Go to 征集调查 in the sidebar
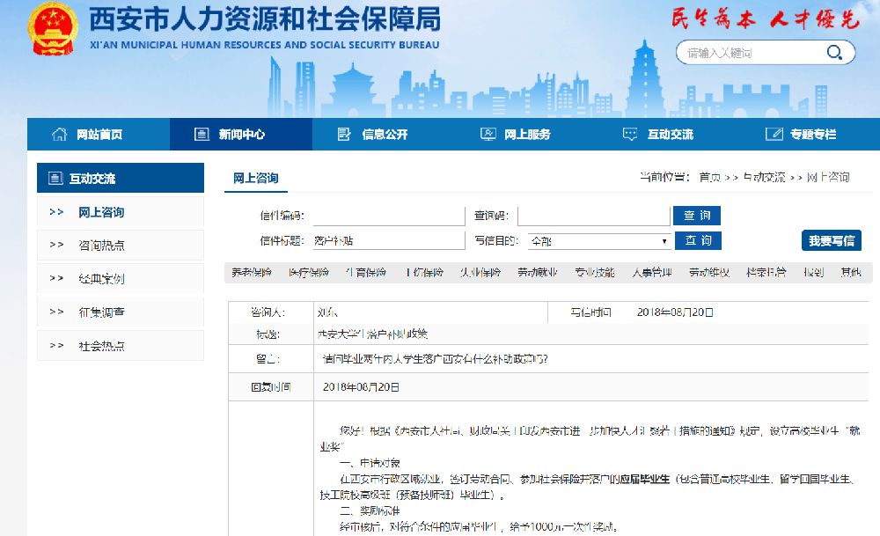The width and height of the screenshot is (880, 536). click(x=101, y=312)
